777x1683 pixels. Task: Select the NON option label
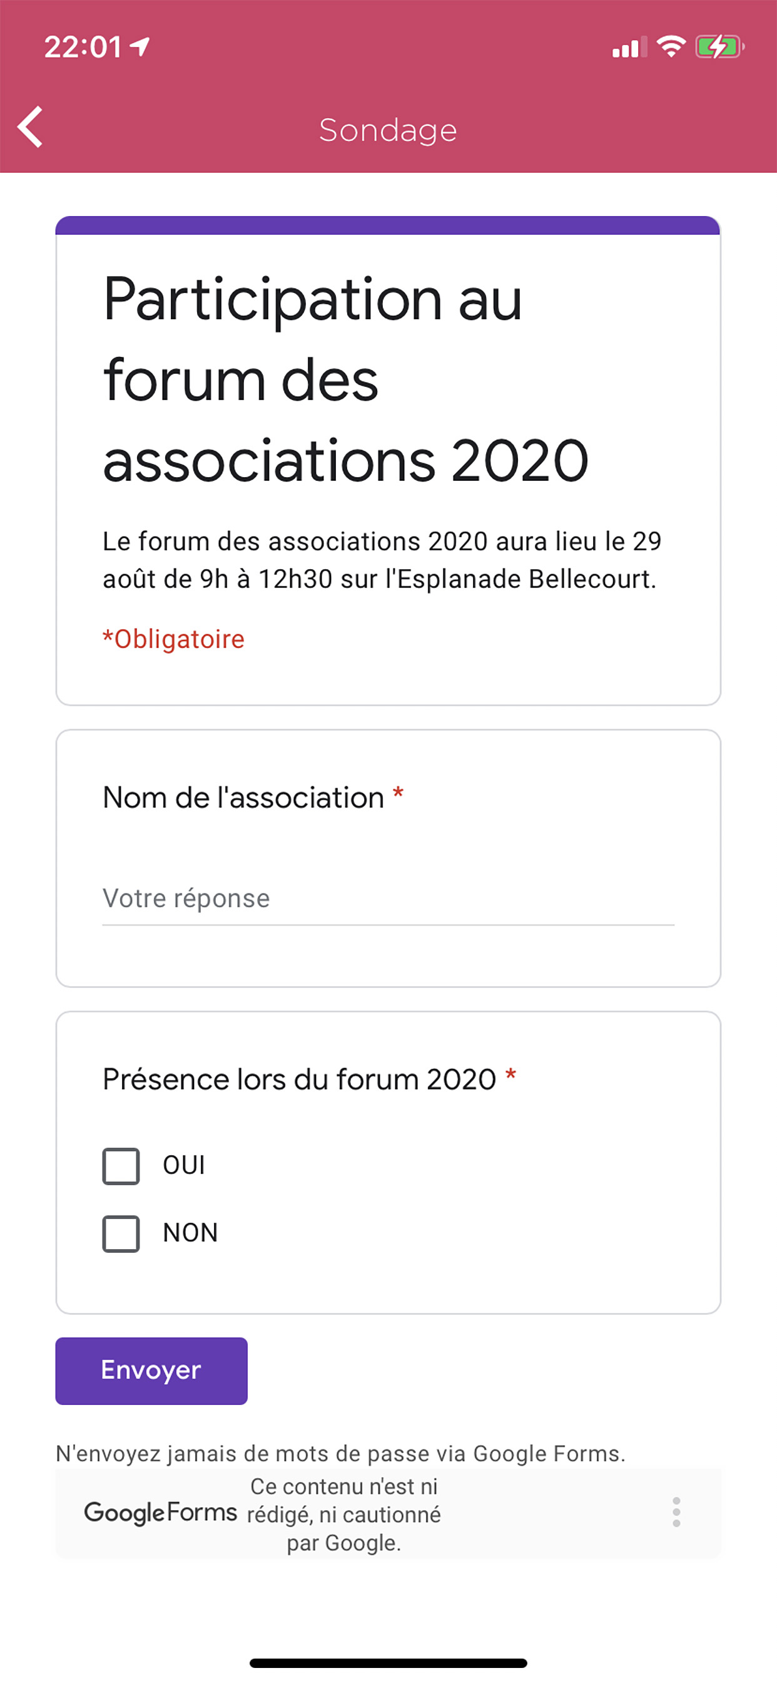coord(190,1233)
